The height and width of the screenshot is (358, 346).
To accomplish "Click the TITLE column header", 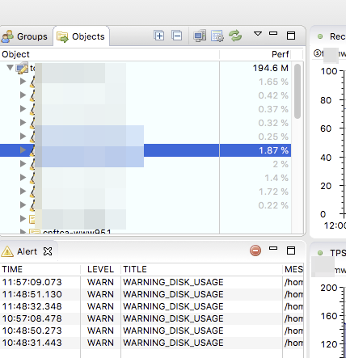I will 201,269.
